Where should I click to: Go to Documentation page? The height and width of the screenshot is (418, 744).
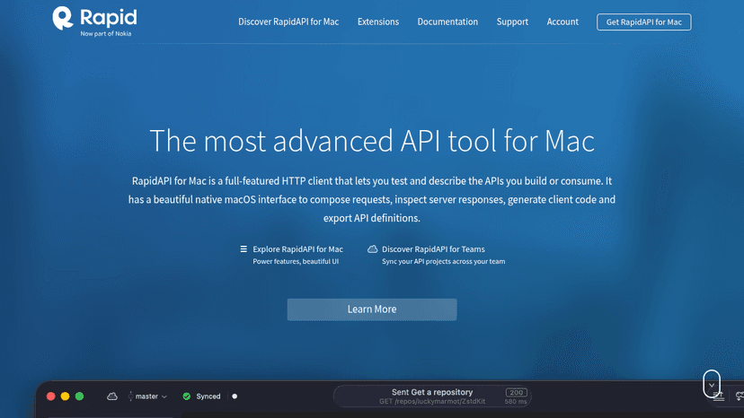pos(447,22)
